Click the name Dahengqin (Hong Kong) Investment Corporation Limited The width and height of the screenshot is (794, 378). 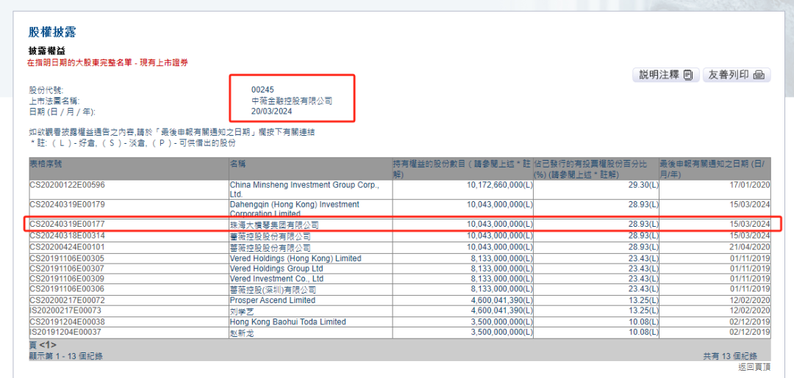(295, 208)
